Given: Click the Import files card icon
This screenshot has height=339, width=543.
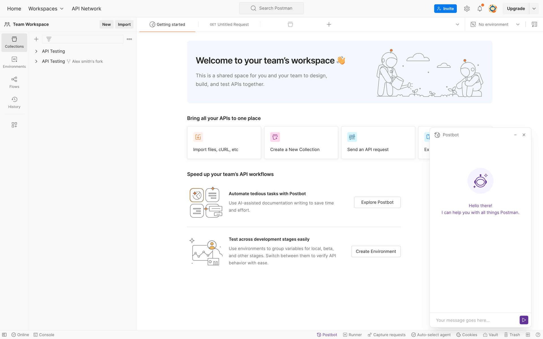Looking at the screenshot, I should pyautogui.click(x=198, y=137).
